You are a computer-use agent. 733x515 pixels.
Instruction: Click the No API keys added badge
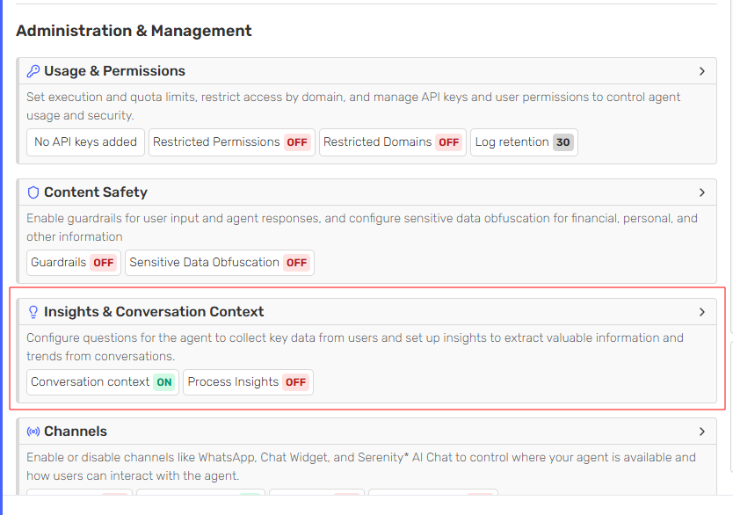[85, 142]
